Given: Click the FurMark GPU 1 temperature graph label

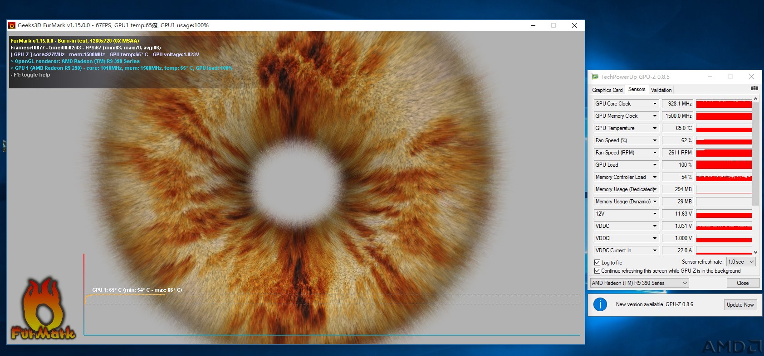Looking at the screenshot, I should 137,290.
